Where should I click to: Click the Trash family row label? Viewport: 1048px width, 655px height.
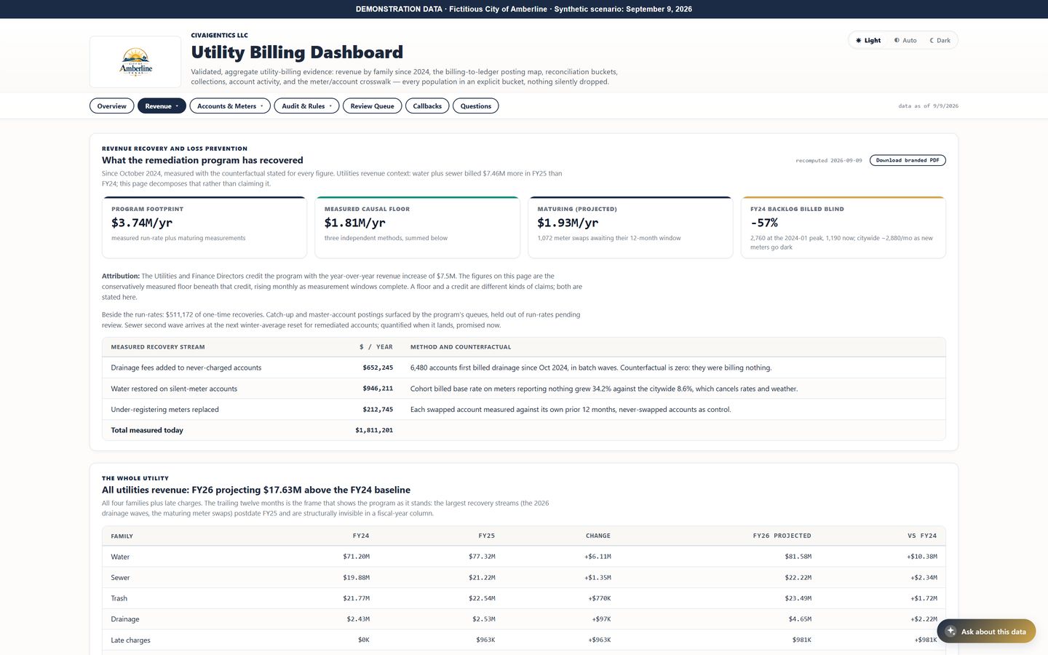coord(119,598)
